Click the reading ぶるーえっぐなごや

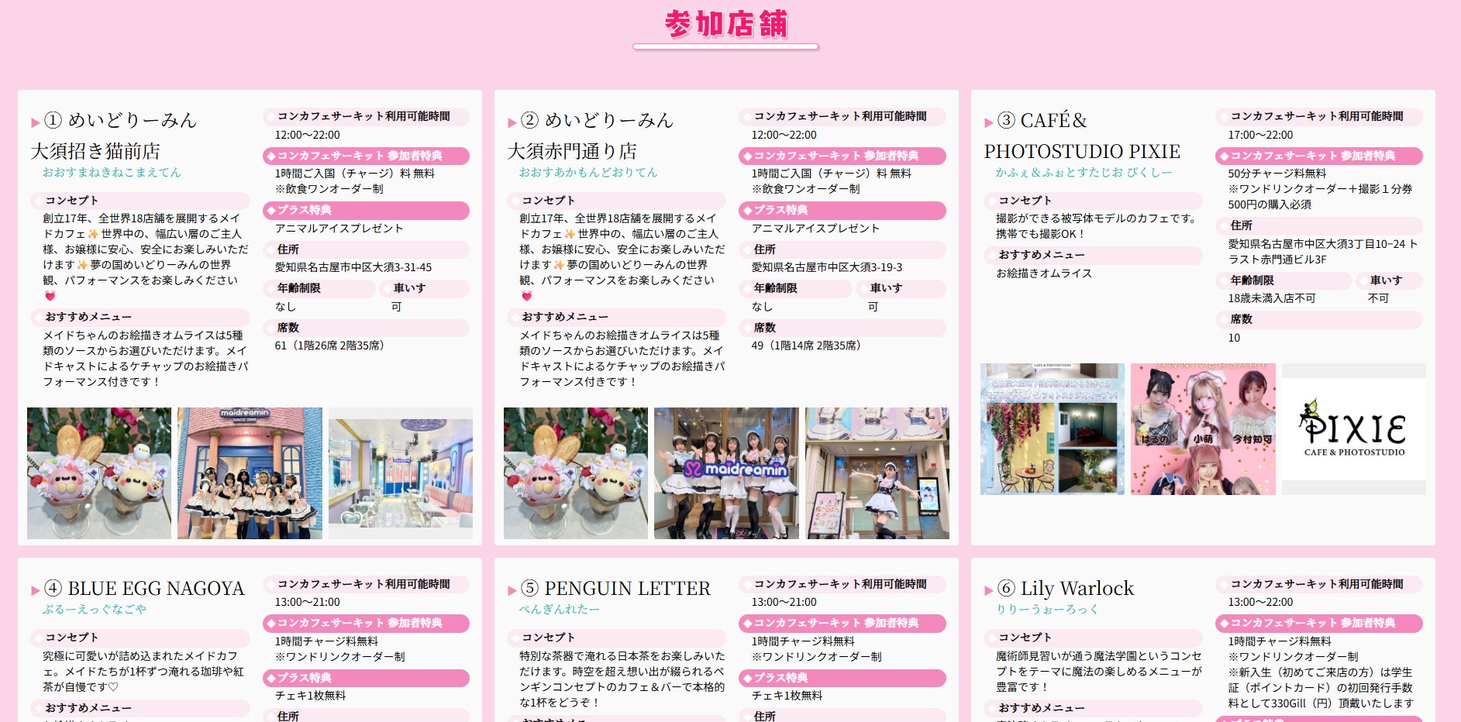tap(95, 609)
